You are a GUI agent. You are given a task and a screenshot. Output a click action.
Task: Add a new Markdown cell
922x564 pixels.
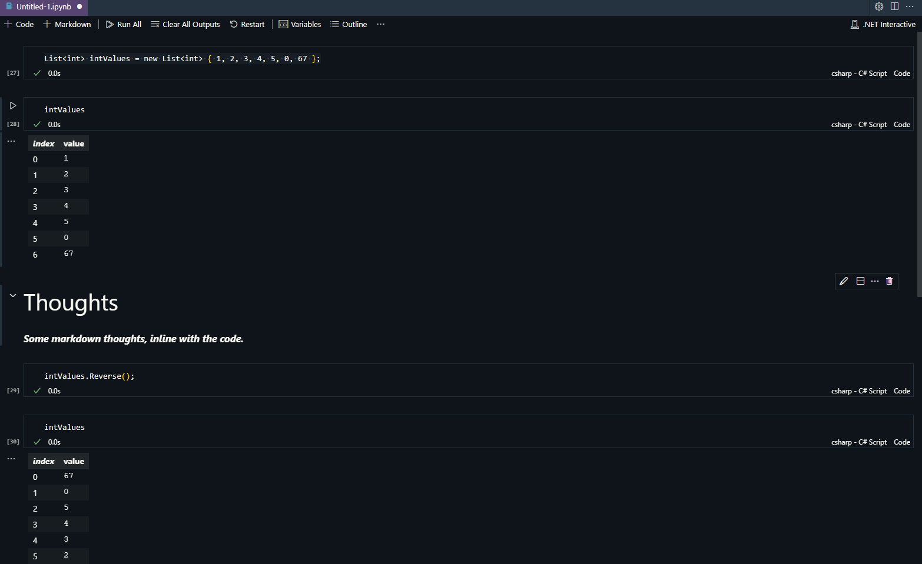[x=67, y=24]
